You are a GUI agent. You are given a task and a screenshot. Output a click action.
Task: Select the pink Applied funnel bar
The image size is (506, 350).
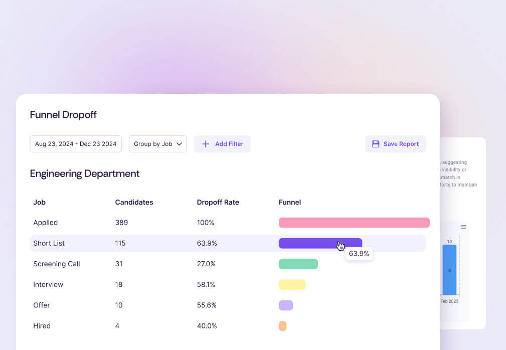(354, 223)
